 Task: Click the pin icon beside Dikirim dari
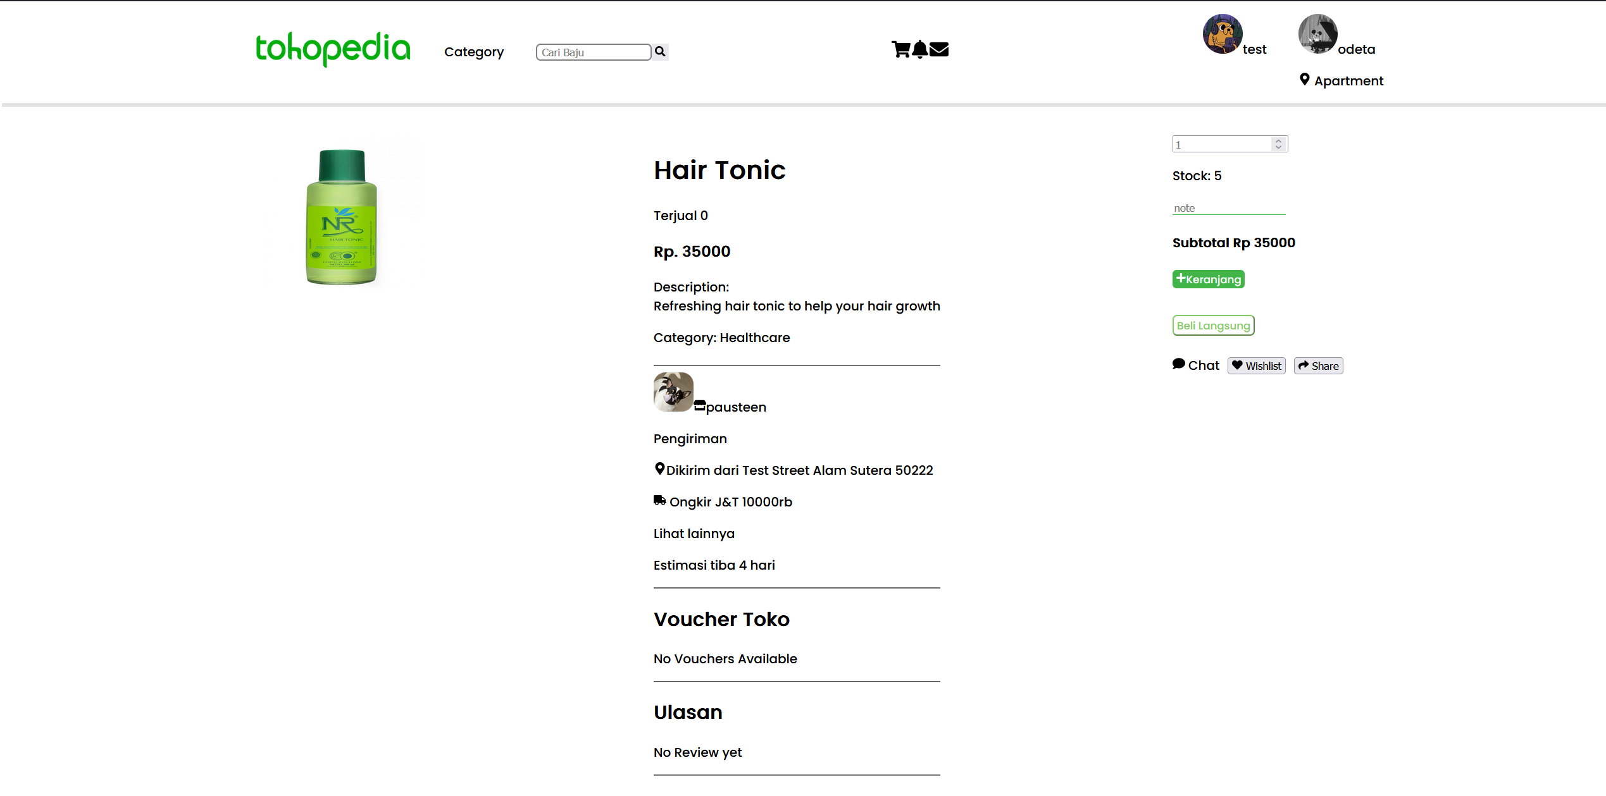pyautogui.click(x=659, y=468)
